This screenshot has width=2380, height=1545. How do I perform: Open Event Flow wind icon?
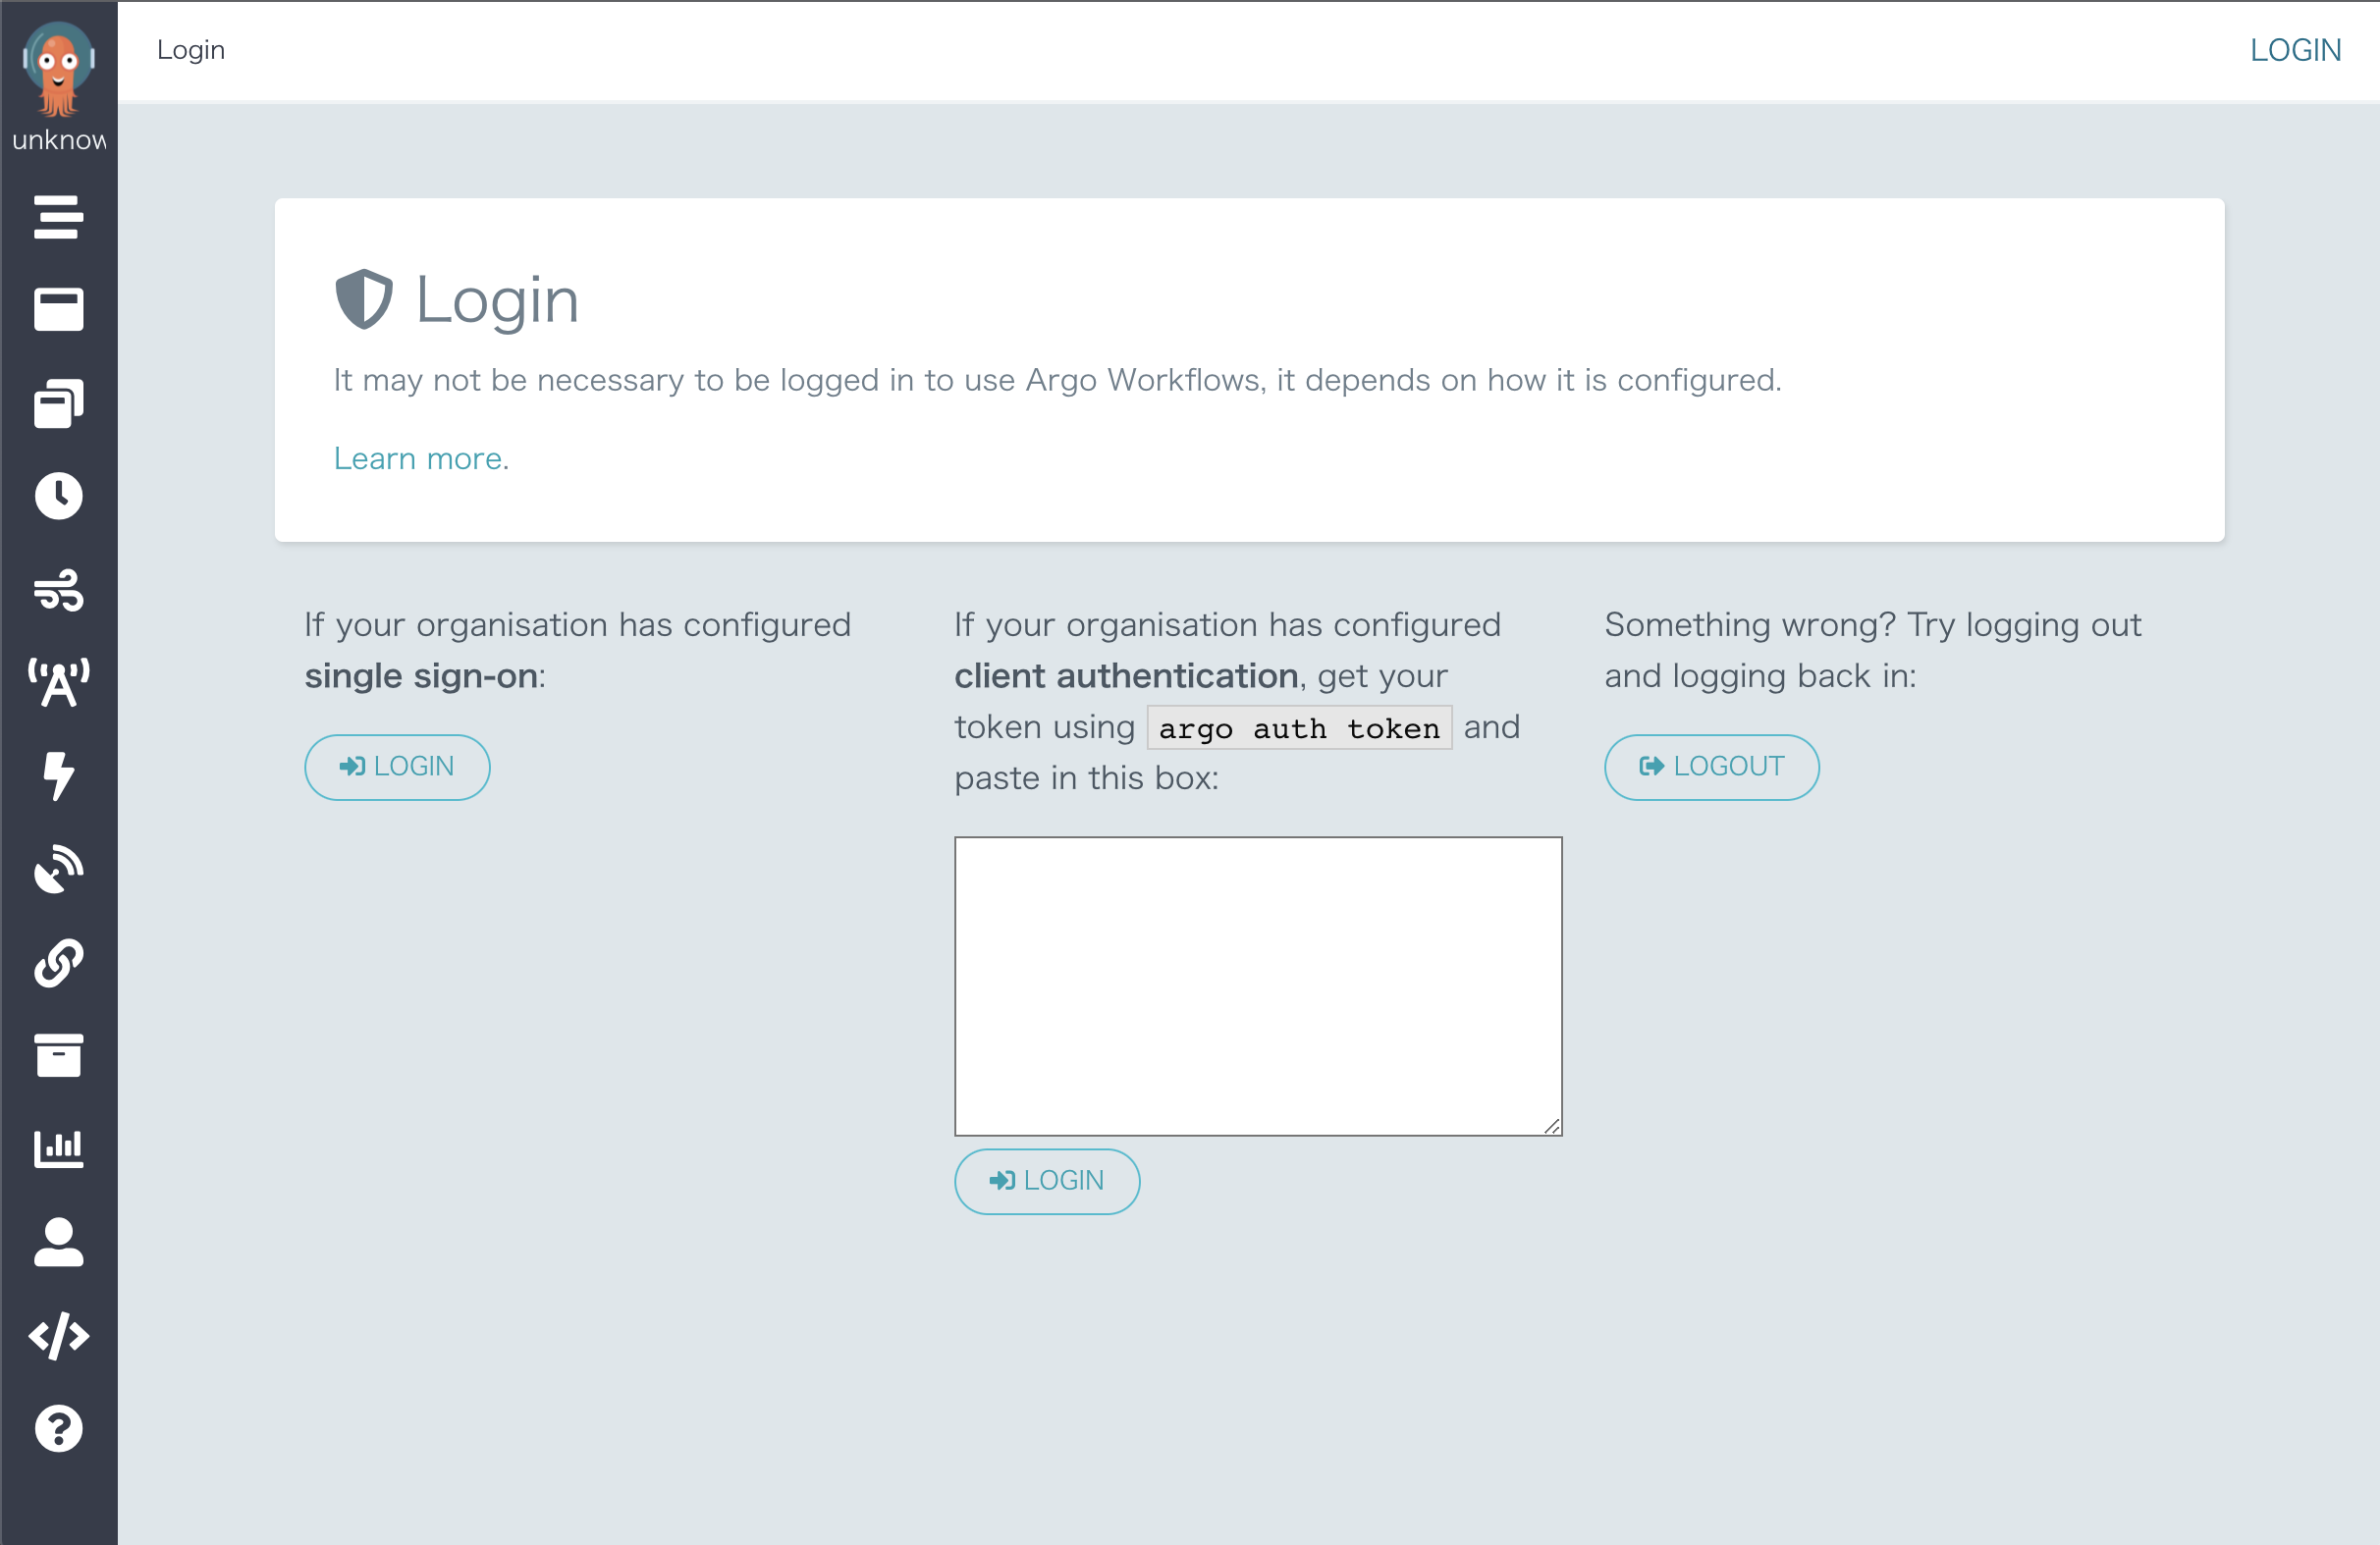click(58, 589)
